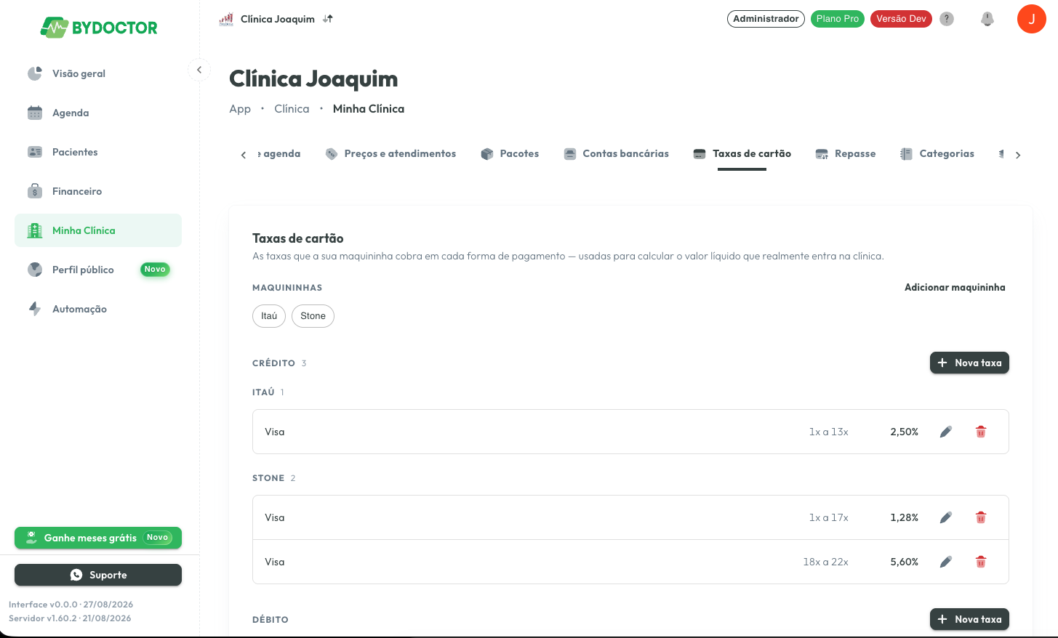Click the Pacotes box icon
The height and width of the screenshot is (638, 1058).
pos(487,154)
